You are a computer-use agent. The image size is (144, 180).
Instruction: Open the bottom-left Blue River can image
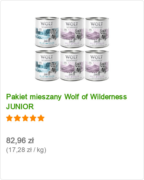point(47,66)
